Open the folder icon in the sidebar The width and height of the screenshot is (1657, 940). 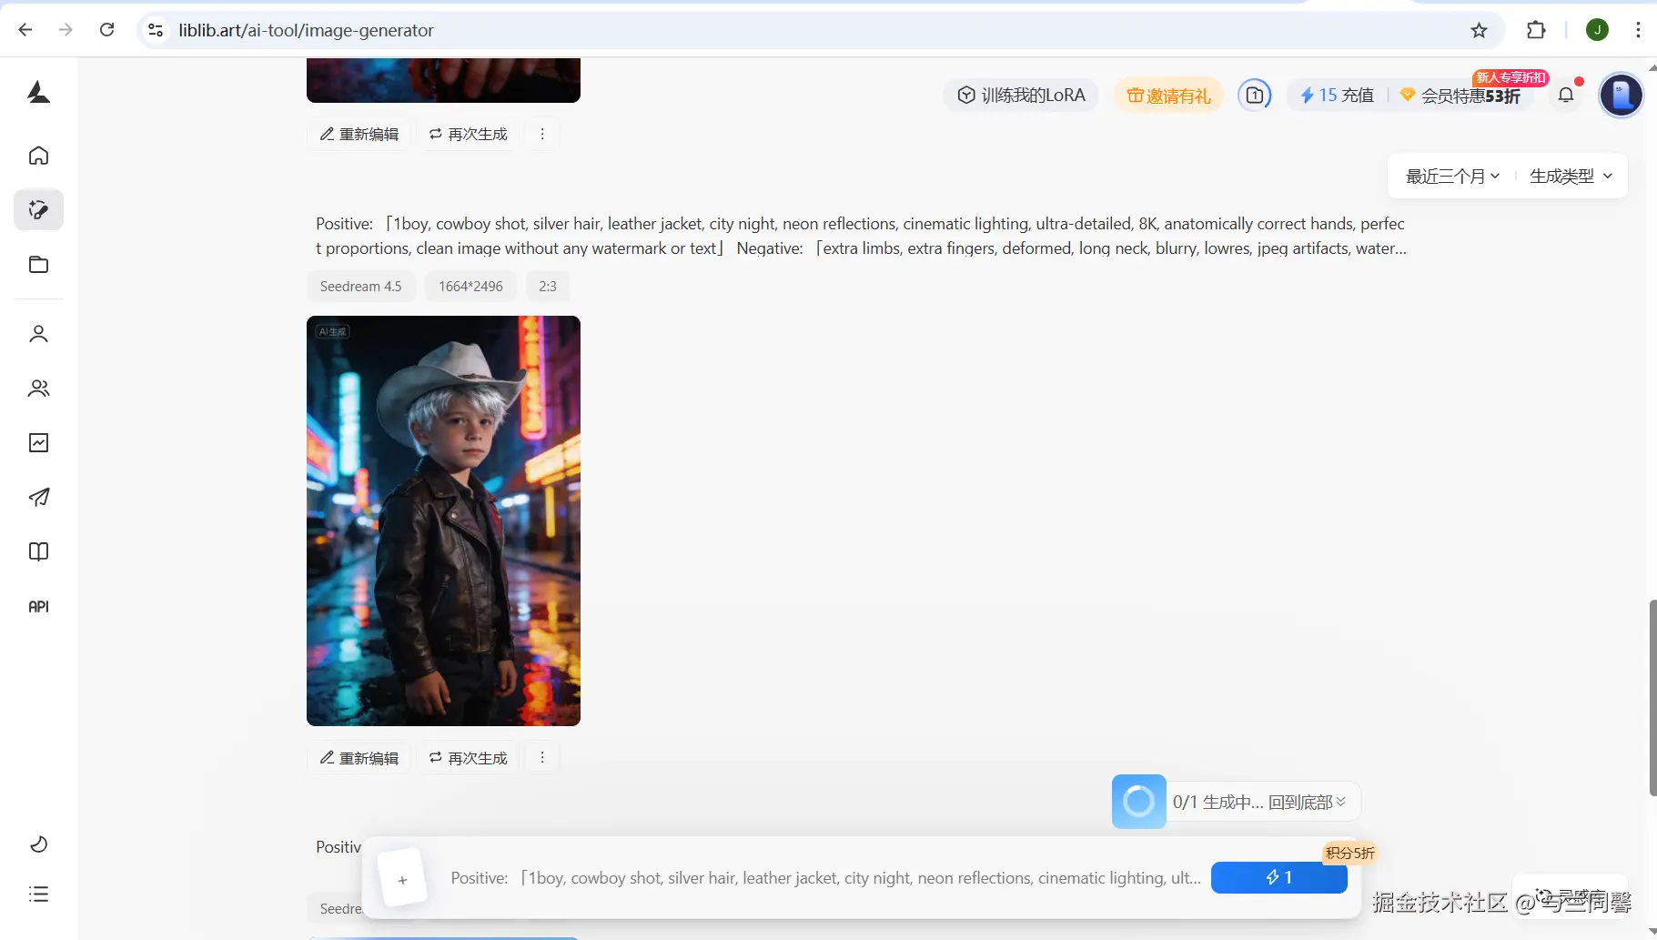[38, 265]
